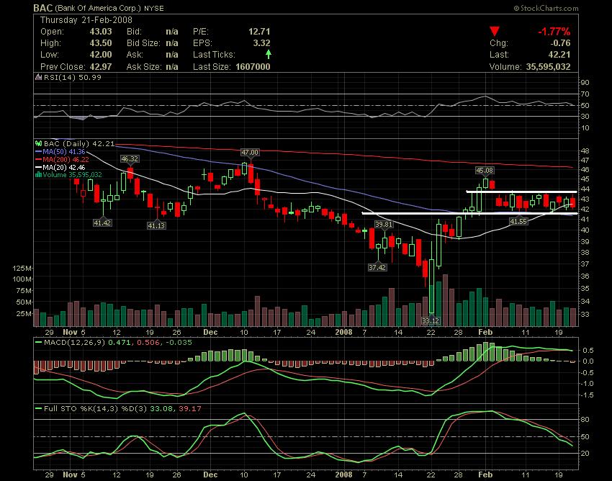Click the 46.32 price annotation
Image resolution: width=612 pixels, height=481 pixels.
coord(130,159)
